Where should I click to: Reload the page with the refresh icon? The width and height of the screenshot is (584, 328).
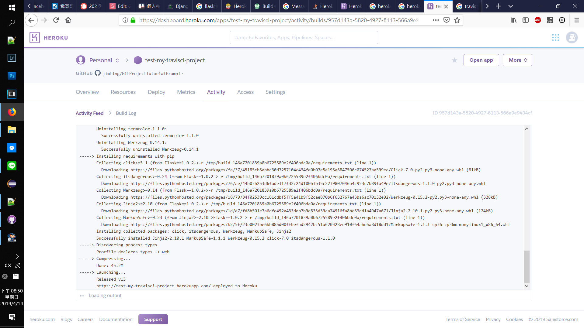56,20
